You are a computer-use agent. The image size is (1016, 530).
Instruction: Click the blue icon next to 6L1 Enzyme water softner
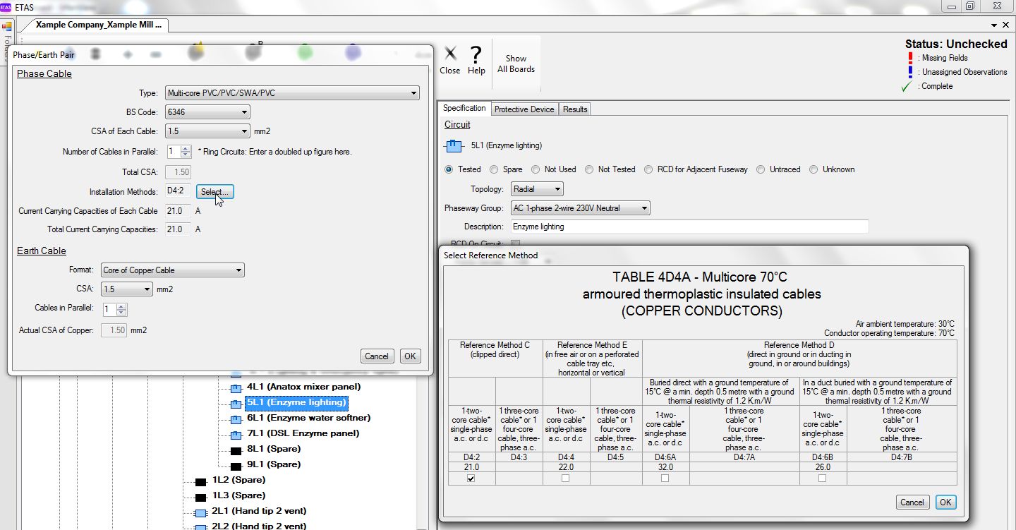[236, 419]
